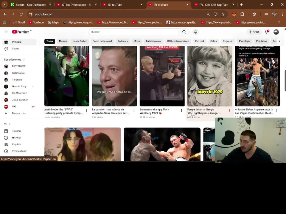Click the Chrome profile avatar

click(x=274, y=14)
